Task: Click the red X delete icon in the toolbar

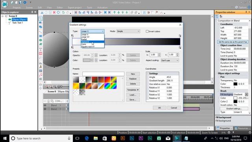Action: coord(54,12)
